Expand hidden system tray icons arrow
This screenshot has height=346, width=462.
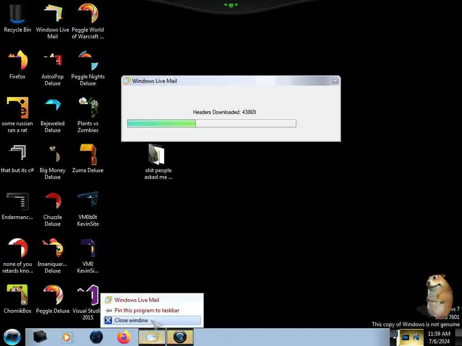394,337
